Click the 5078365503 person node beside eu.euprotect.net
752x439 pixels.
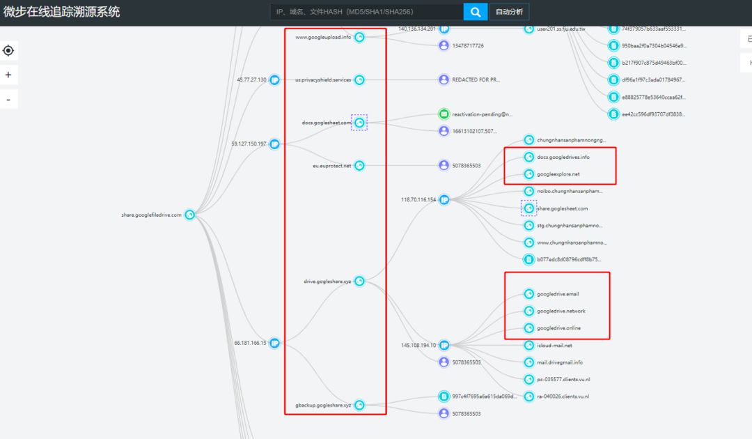pos(444,166)
